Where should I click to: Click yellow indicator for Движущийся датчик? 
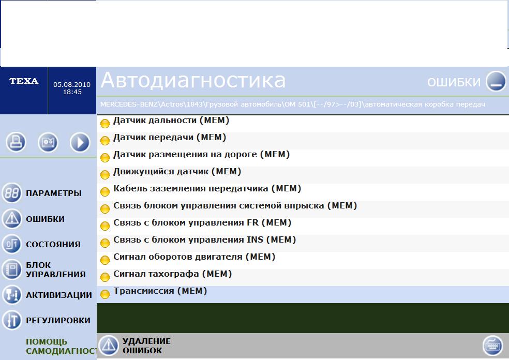coord(105,175)
